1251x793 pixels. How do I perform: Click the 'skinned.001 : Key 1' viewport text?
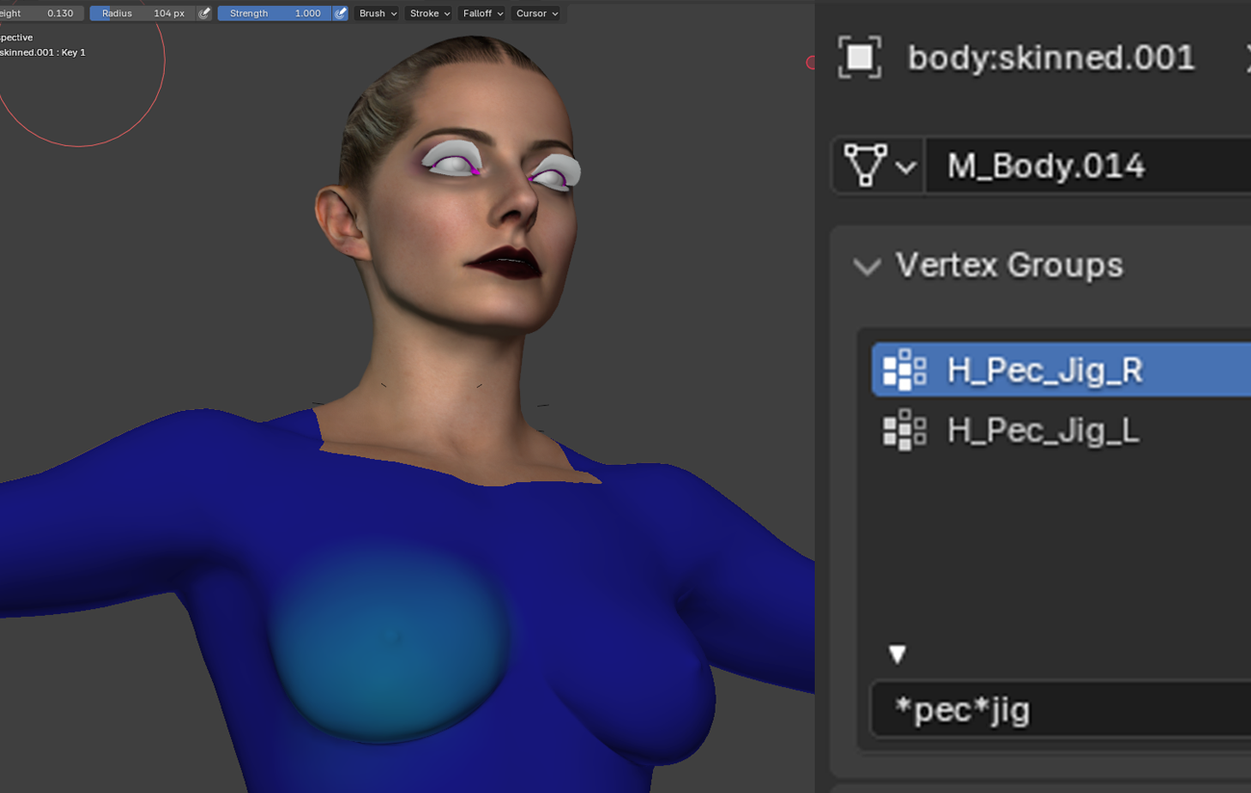tap(42, 52)
